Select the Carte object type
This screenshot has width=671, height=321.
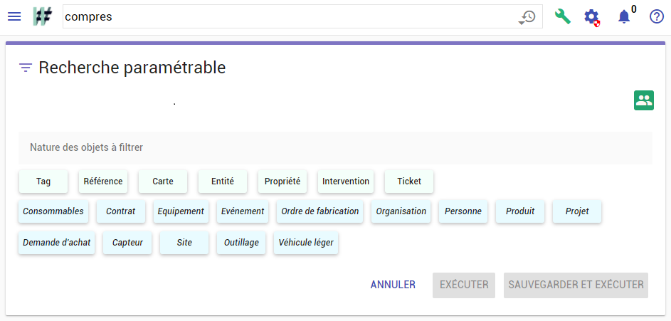(163, 181)
